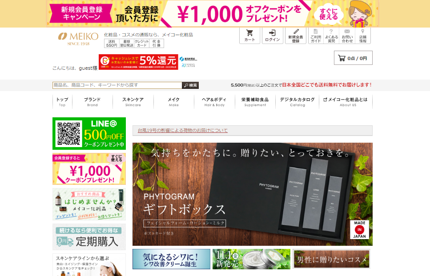Open the 定期購入 subscription purchase banner
Screen dimensions: 430x276
(x=89, y=237)
